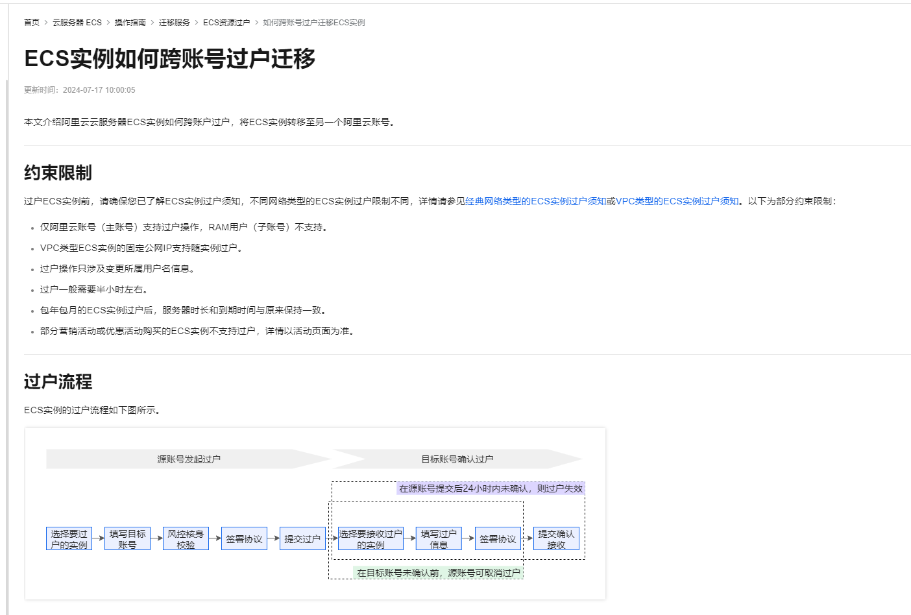Click flowchart box 填写过户信息
The height and width of the screenshot is (615, 911).
439,539
